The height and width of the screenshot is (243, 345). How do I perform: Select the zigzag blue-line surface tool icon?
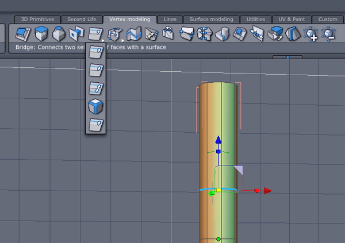tap(134, 34)
